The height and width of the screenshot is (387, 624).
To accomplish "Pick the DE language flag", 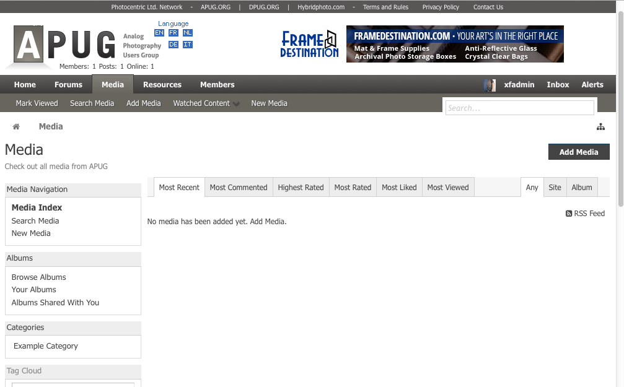I will tap(174, 45).
